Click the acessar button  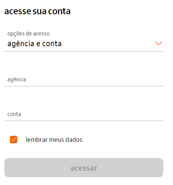(x=84, y=168)
